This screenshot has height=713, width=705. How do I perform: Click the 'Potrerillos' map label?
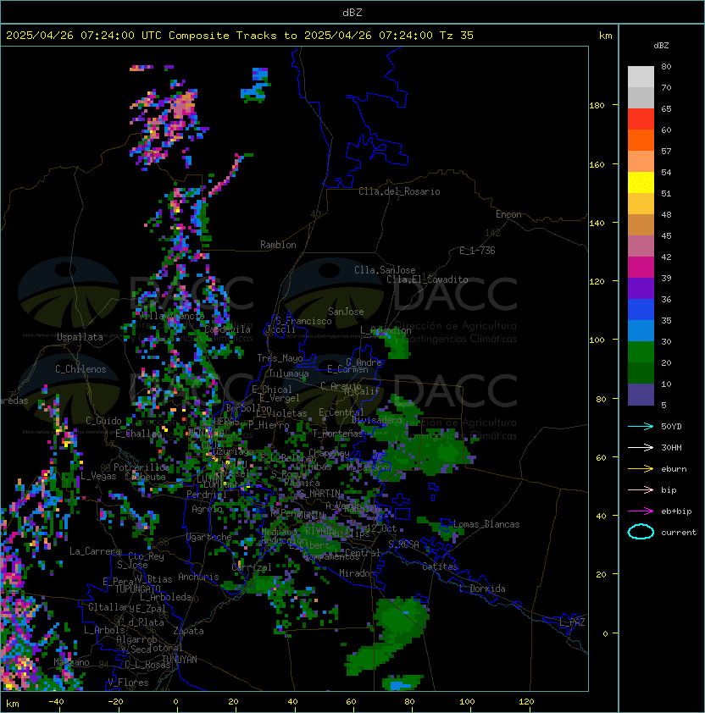coord(142,467)
